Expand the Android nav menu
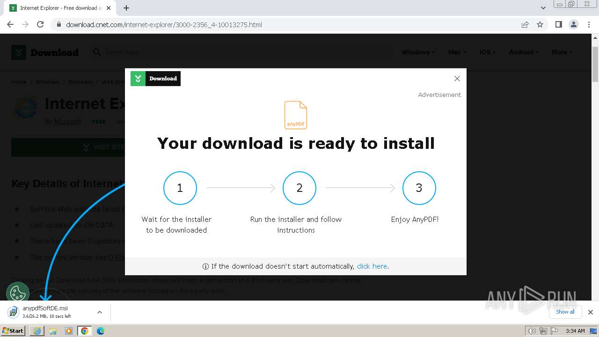The height and width of the screenshot is (337, 599). tap(523, 52)
